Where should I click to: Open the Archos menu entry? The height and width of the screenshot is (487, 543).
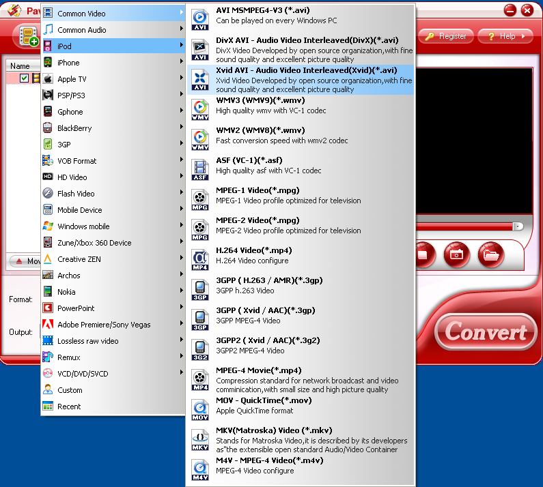[113, 276]
